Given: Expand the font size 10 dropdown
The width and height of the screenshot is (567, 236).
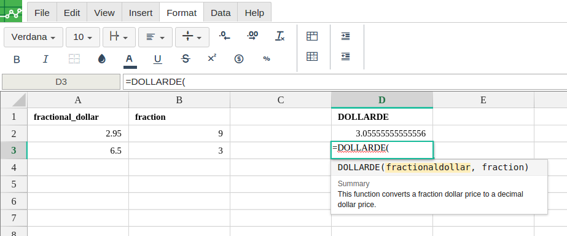Looking at the screenshot, I should click(x=83, y=37).
